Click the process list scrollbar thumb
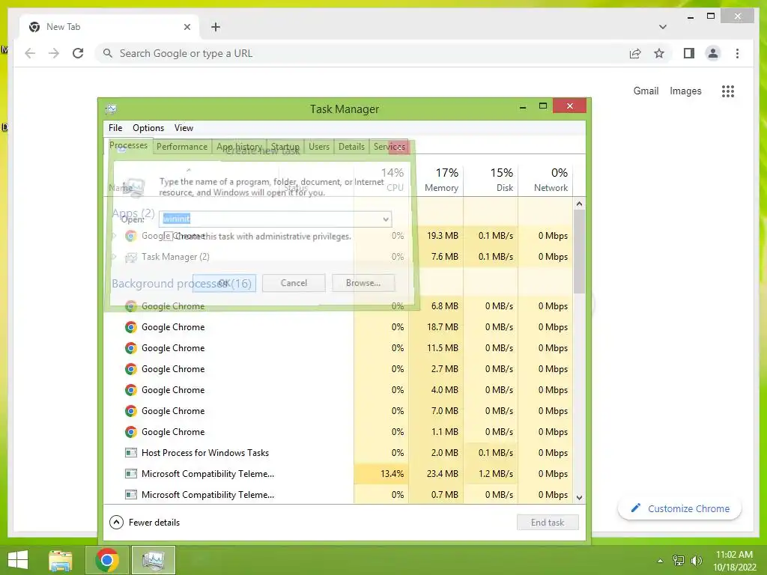 579,252
